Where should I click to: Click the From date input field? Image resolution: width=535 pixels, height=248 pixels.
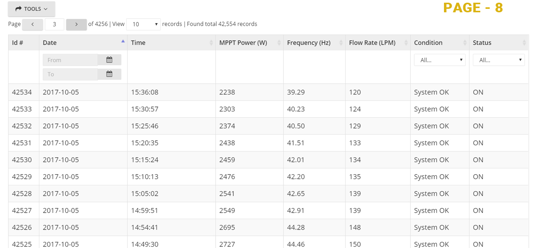tap(70, 60)
